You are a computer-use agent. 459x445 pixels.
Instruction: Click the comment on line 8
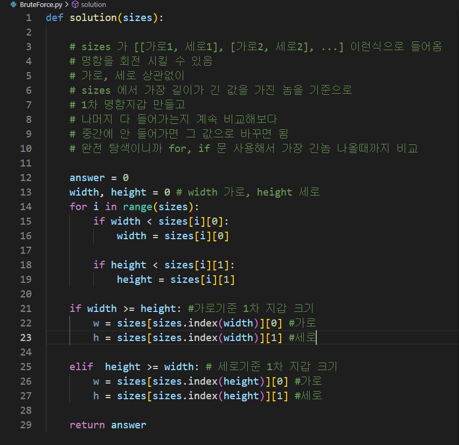173,119
